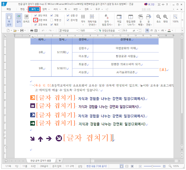
Task: Open 한자 발음 표시 tool
Action: 107,20
